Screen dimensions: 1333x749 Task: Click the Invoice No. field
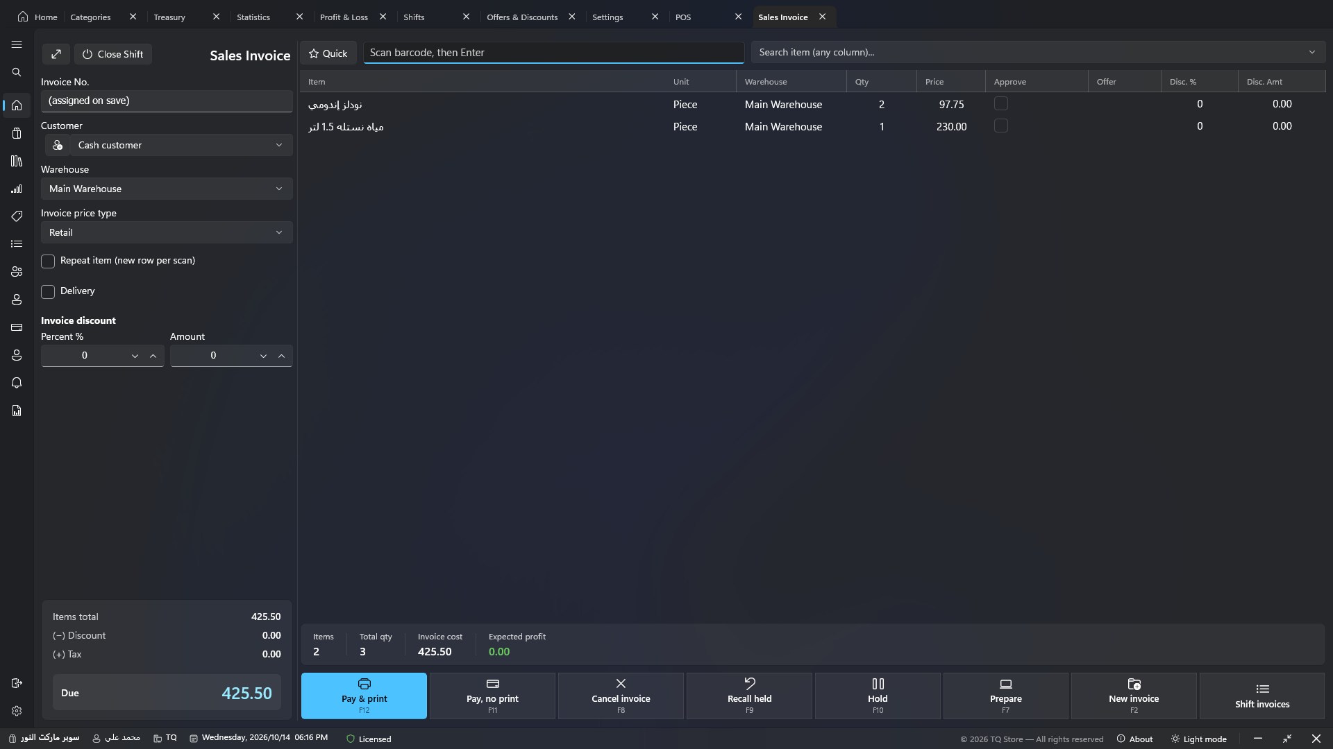tap(167, 101)
